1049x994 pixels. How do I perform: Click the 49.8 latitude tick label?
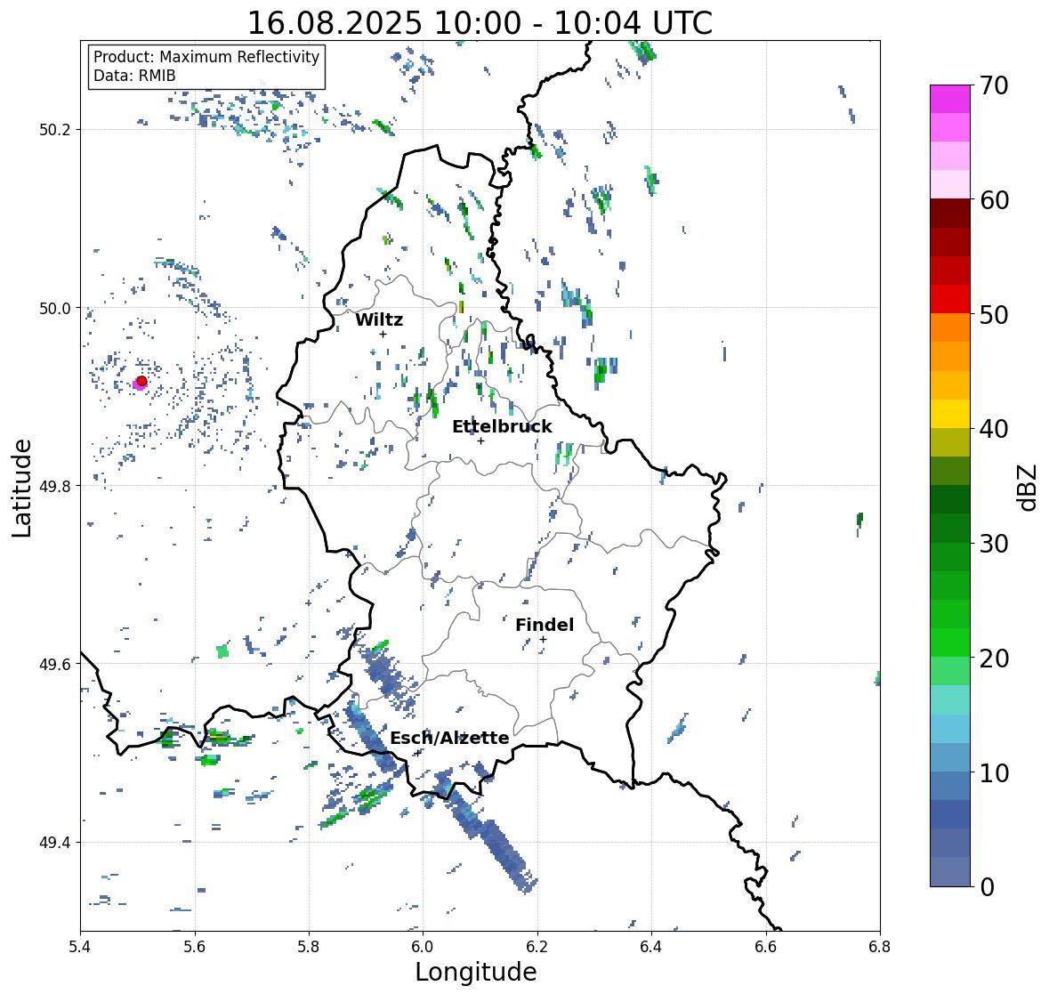(x=55, y=486)
